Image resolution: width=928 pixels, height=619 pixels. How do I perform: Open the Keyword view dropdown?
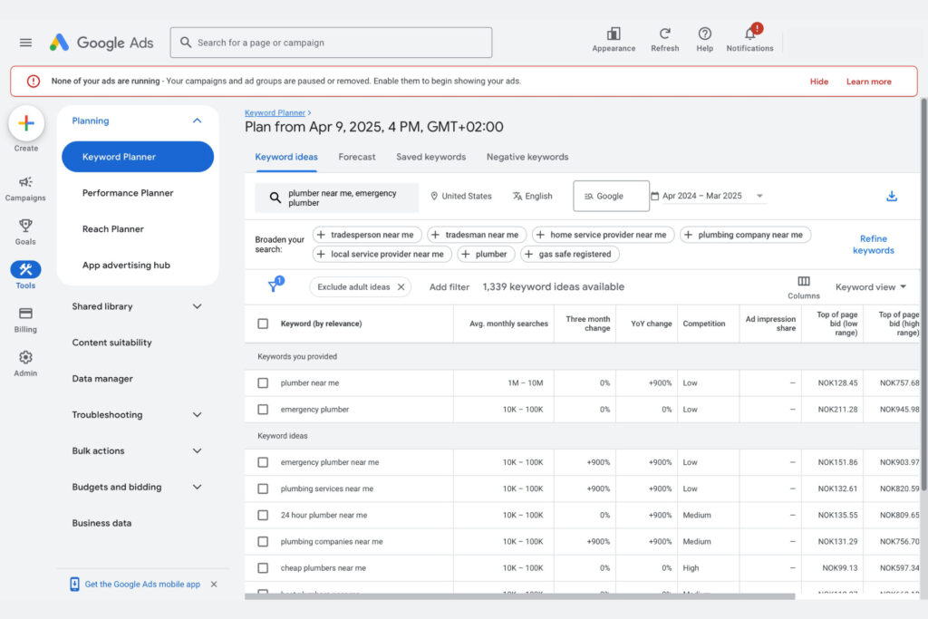point(868,287)
